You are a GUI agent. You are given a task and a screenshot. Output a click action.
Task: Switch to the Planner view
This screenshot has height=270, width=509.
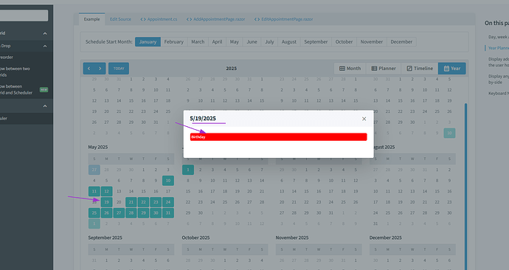[384, 69]
